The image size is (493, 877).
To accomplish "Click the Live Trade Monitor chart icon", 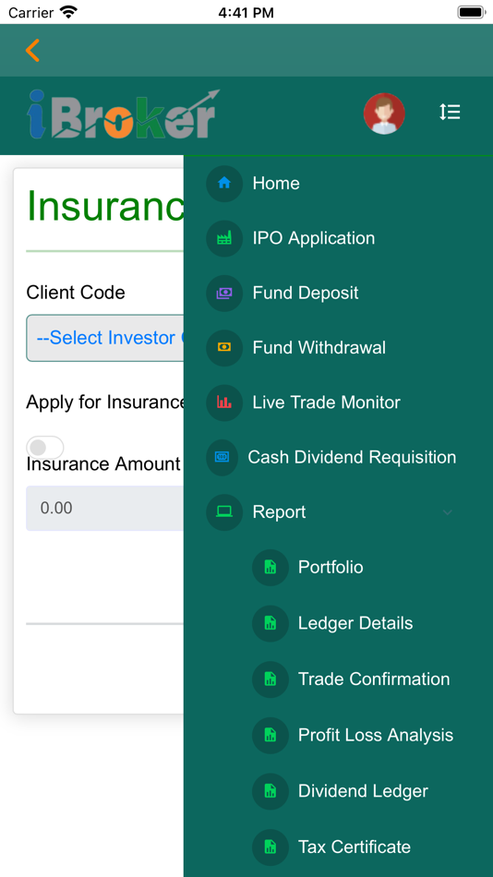I will point(224,402).
